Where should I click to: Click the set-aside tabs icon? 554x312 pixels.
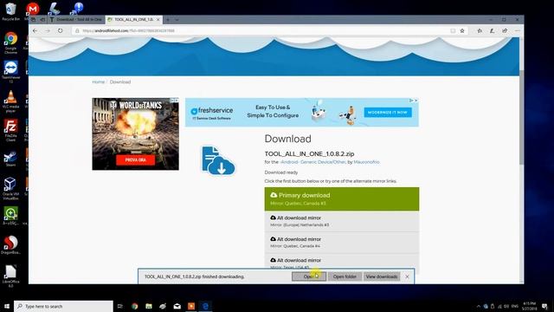(x=42, y=20)
